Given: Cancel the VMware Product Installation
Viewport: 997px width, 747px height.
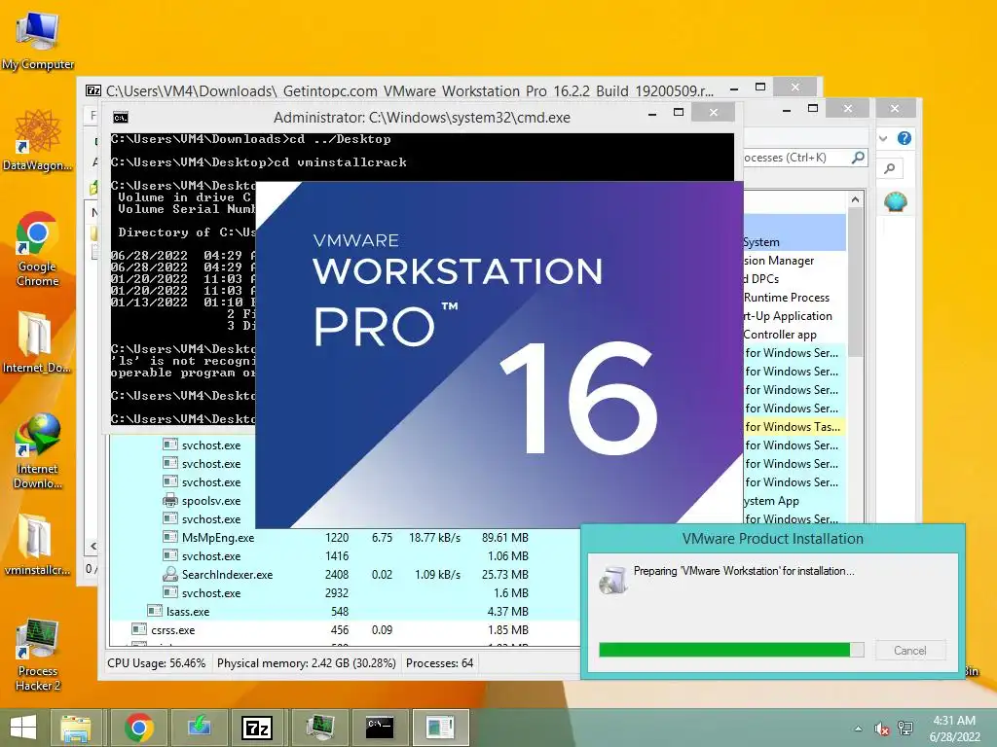Looking at the screenshot, I should 910,651.
